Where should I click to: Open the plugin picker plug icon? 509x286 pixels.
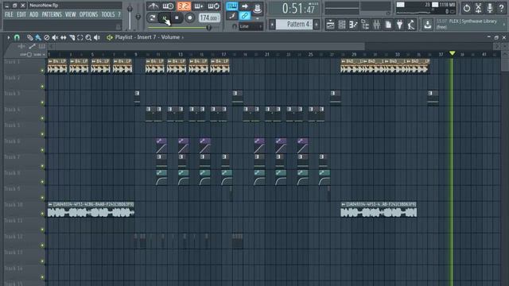399,25
